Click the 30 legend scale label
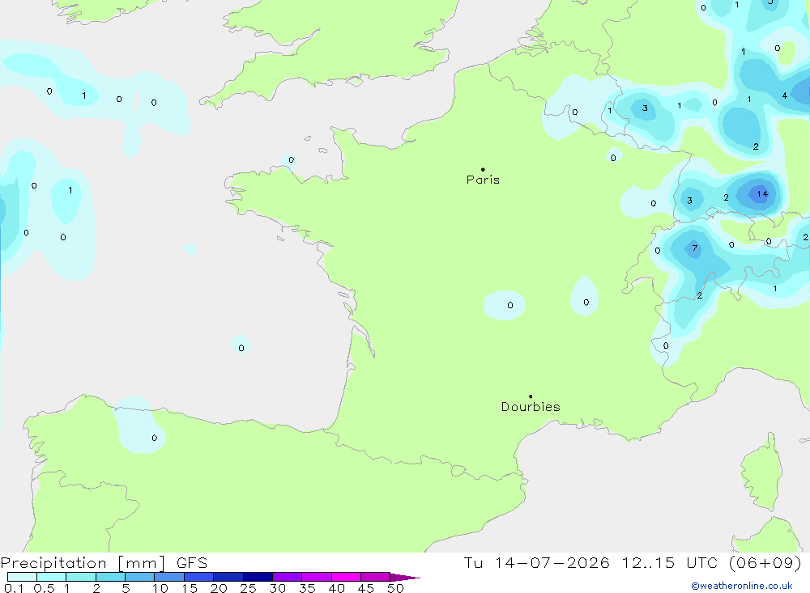This screenshot has width=810, height=593. click(277, 588)
